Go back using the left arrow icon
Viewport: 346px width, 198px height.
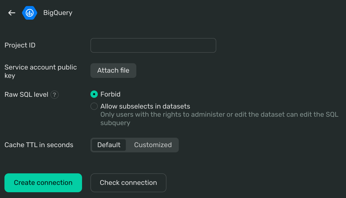(x=12, y=13)
